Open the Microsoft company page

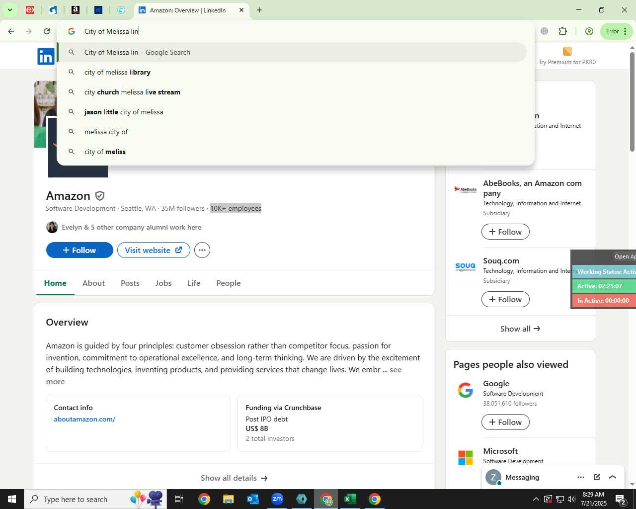500,451
